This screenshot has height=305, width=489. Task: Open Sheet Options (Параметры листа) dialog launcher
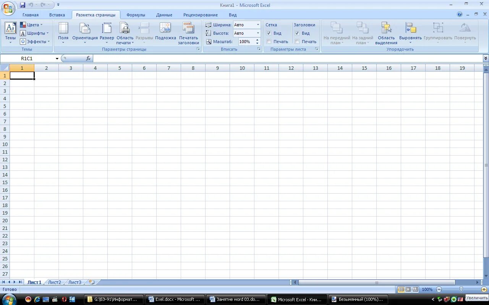(317, 49)
